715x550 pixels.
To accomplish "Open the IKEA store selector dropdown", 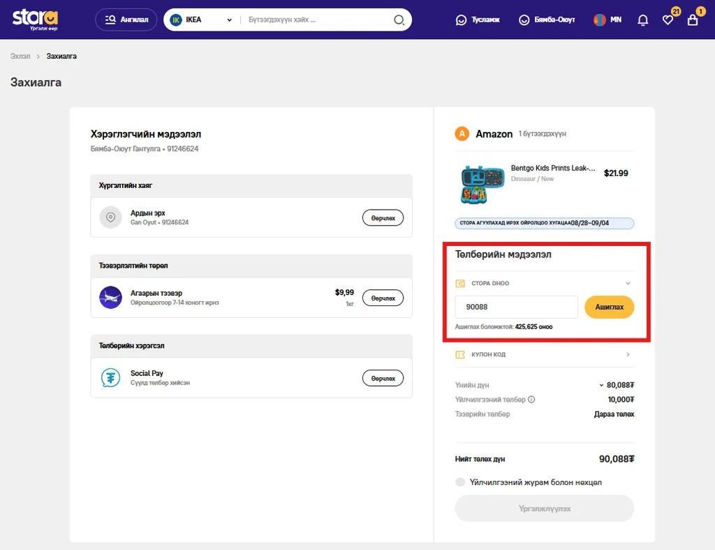I will [x=200, y=20].
